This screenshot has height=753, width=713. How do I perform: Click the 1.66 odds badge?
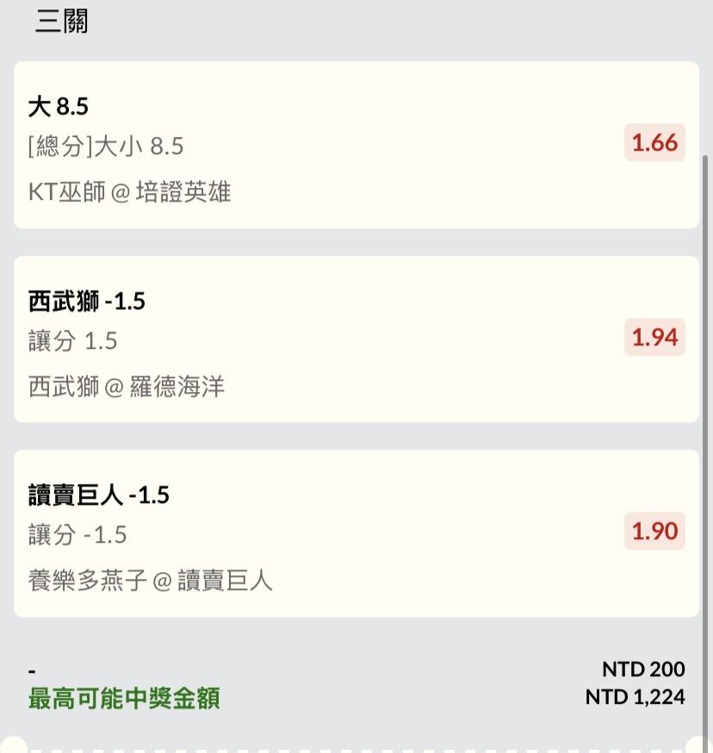655,143
